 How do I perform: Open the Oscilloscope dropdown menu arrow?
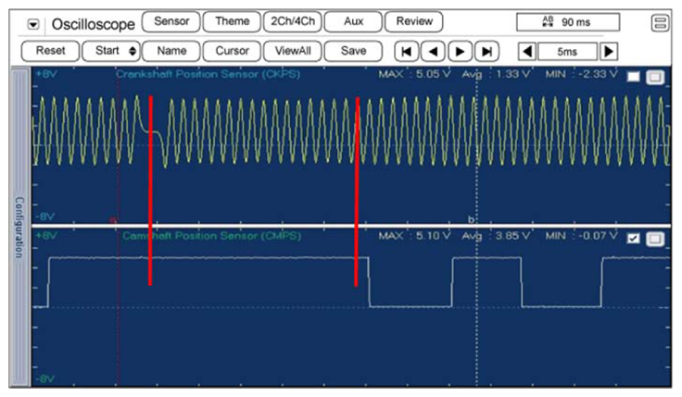click(34, 22)
